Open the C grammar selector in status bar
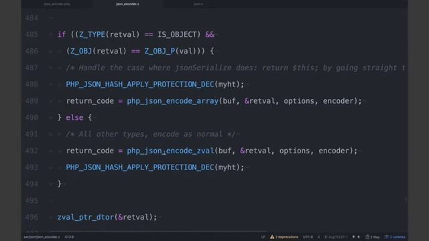429x241 pixels. tap(318, 237)
